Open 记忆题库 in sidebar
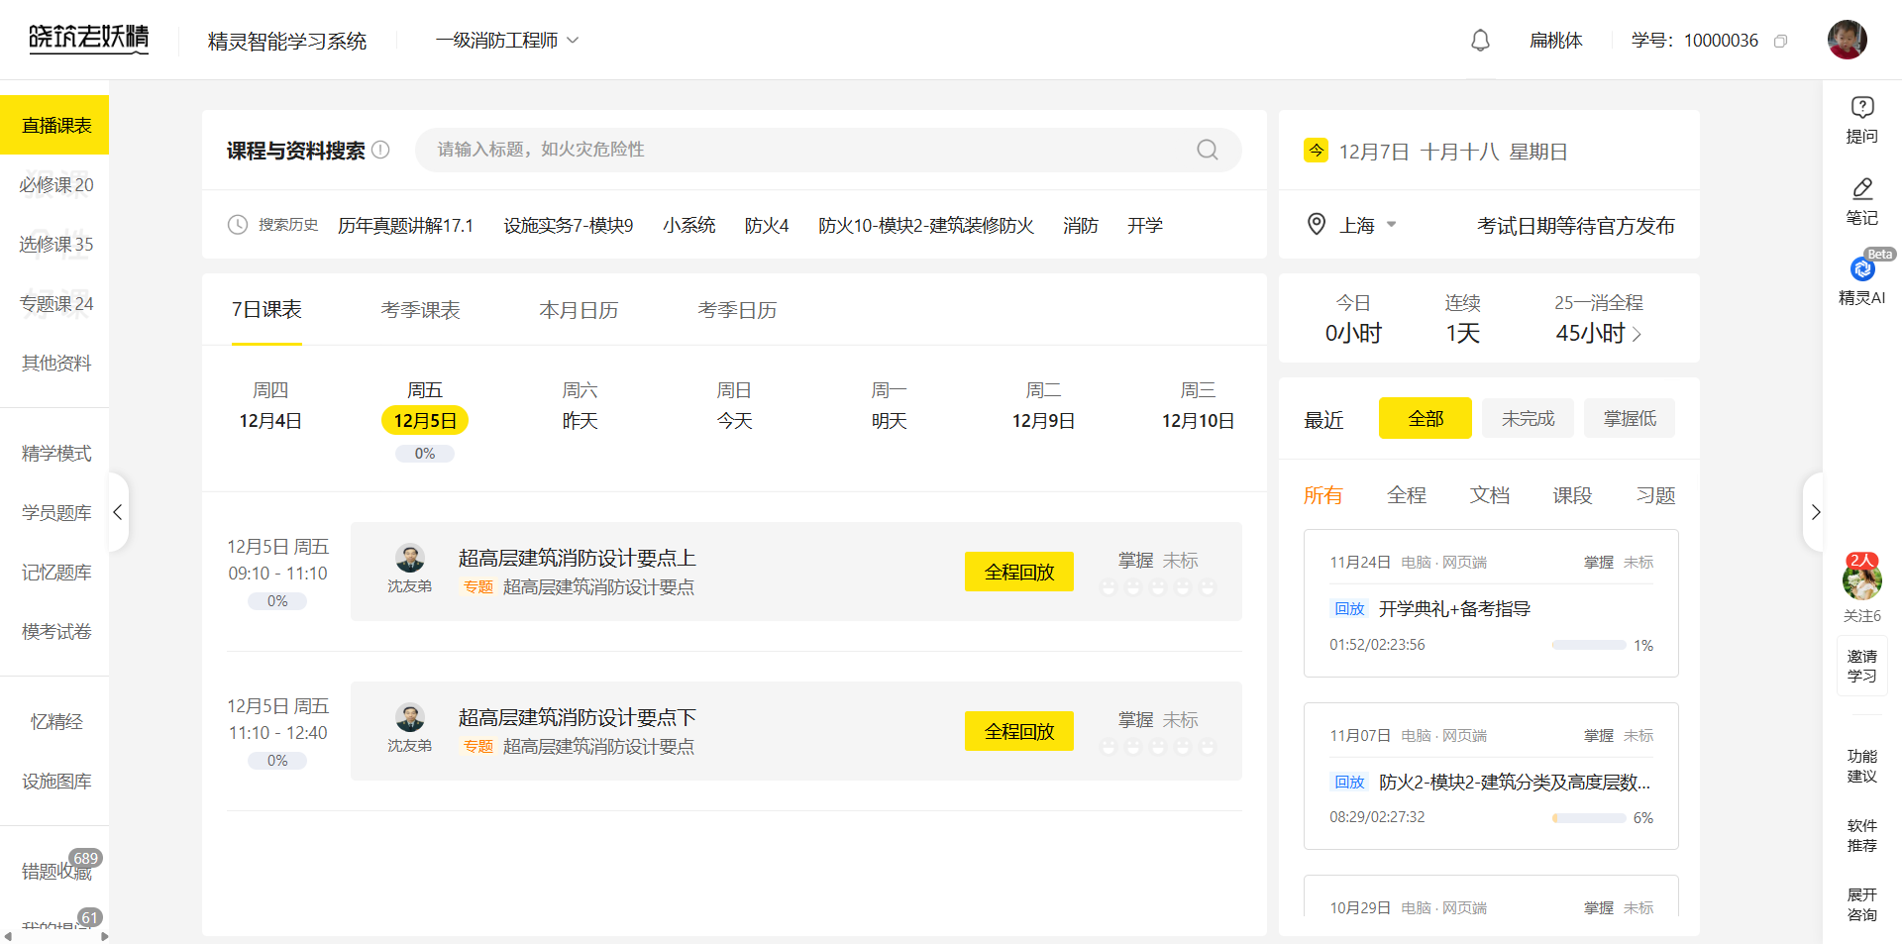Viewport: 1902px width, 944px height. pos(55,572)
